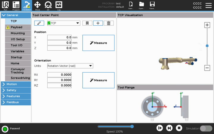Click the Open folder icon
The width and height of the screenshot is (214, 134).
click(x=141, y=5)
